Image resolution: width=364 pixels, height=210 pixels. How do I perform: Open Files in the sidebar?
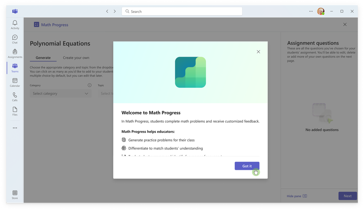coord(15,111)
